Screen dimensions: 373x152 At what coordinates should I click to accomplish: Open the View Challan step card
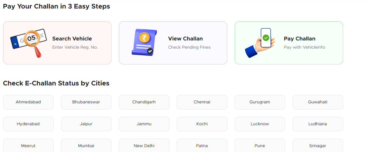click(x=173, y=43)
